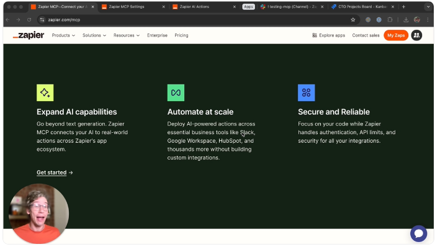
Task: Click Explore apps link
Action: (x=328, y=35)
